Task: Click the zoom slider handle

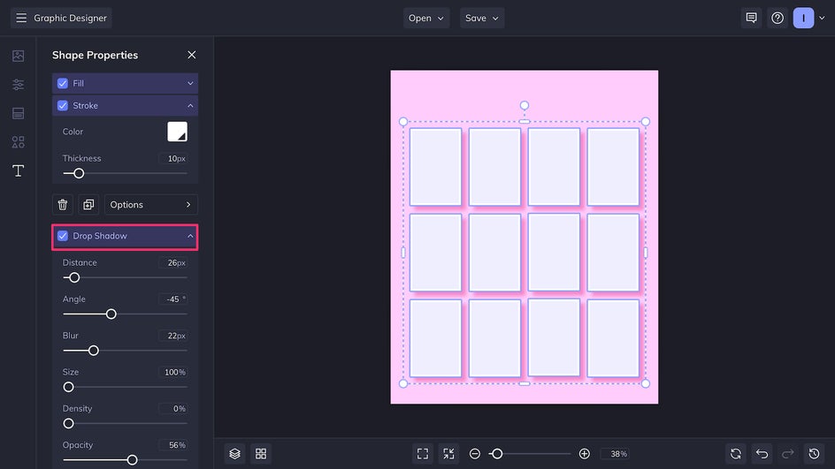Action: click(497, 454)
